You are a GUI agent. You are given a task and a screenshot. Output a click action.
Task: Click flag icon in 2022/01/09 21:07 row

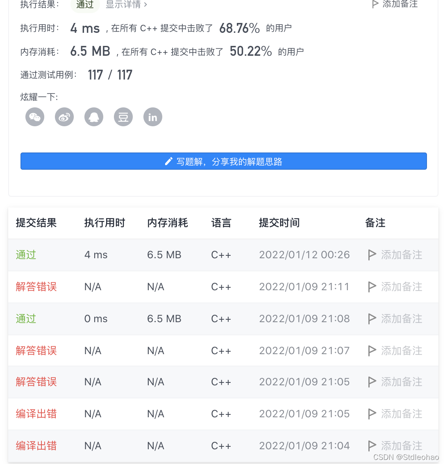(x=372, y=350)
